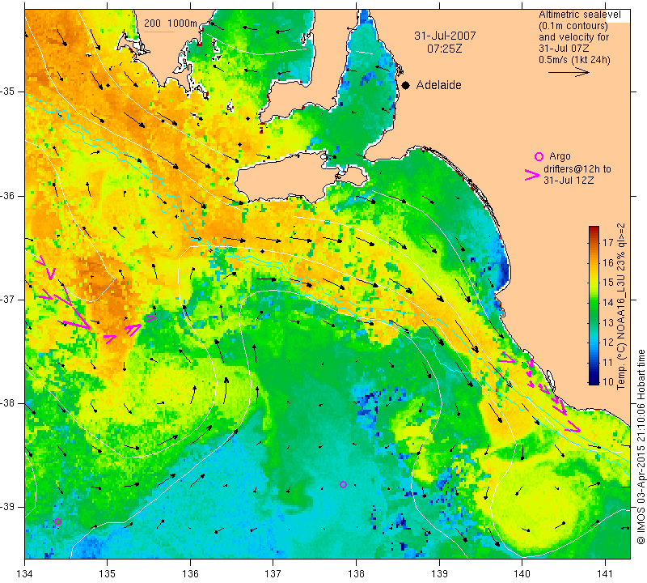Click the Argo float circle near 134.4E
Screen dimensions: 647x583
point(57,521)
